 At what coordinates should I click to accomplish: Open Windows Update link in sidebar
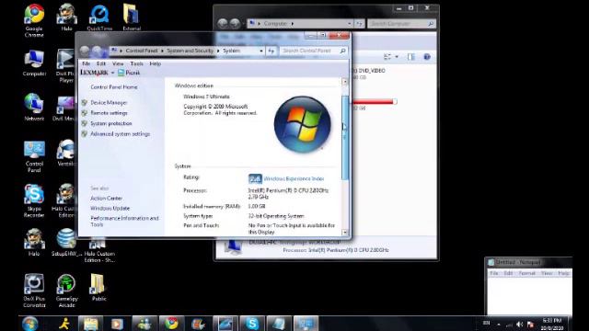tap(110, 209)
